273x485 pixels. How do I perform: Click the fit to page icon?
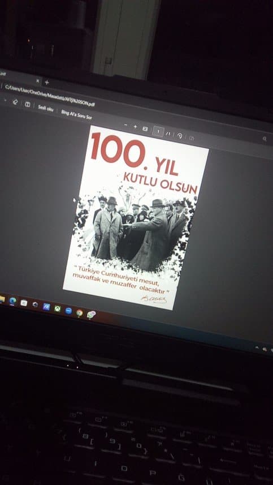(x=145, y=129)
